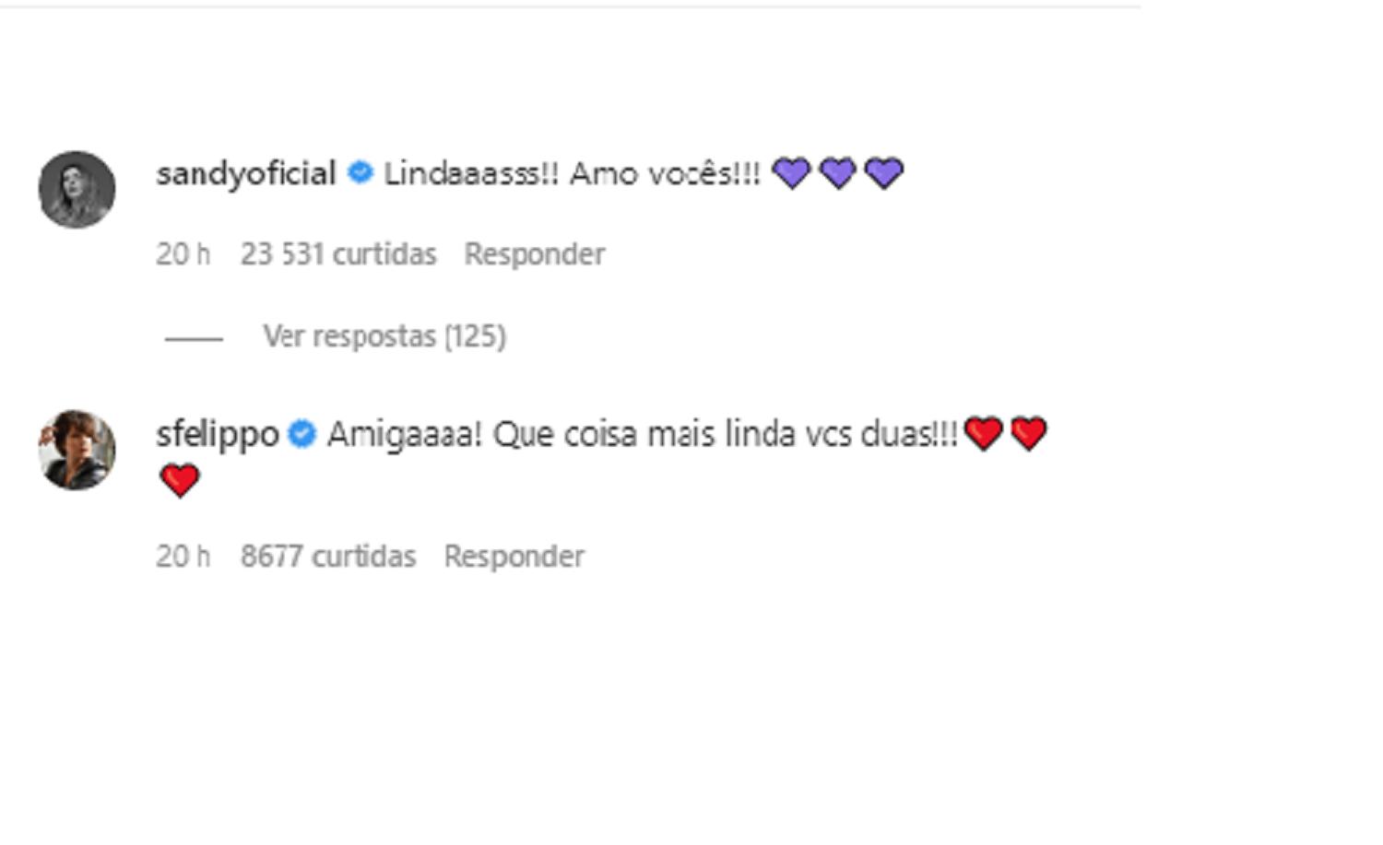This screenshot has width=1383, height=845.
Task: View the 8677 curtidas list
Action: click(x=328, y=556)
